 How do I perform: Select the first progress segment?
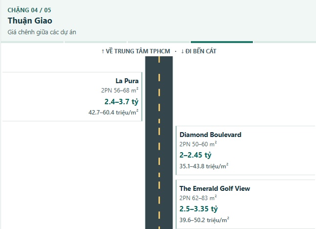(32, 42)
